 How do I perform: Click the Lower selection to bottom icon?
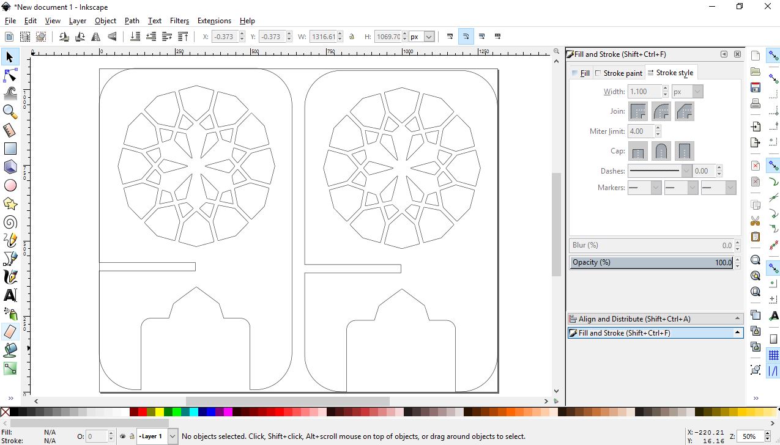135,37
